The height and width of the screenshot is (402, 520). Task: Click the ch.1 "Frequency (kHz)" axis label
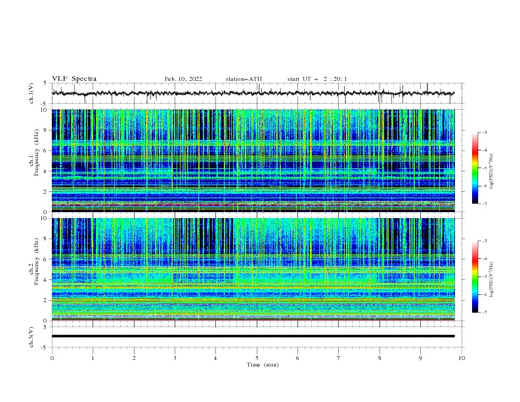pos(37,152)
